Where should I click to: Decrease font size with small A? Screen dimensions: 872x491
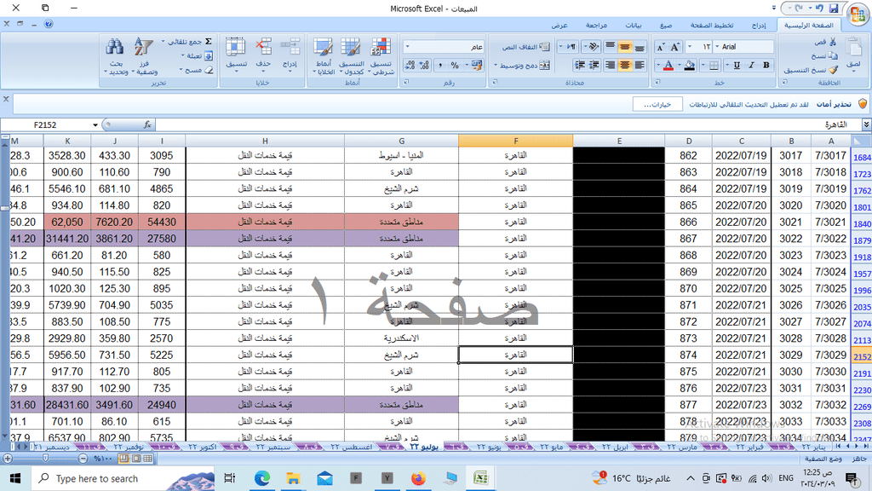660,47
